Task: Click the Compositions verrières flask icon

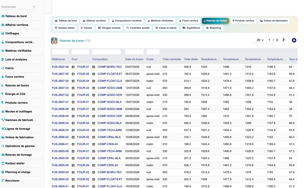Action: point(3,42)
